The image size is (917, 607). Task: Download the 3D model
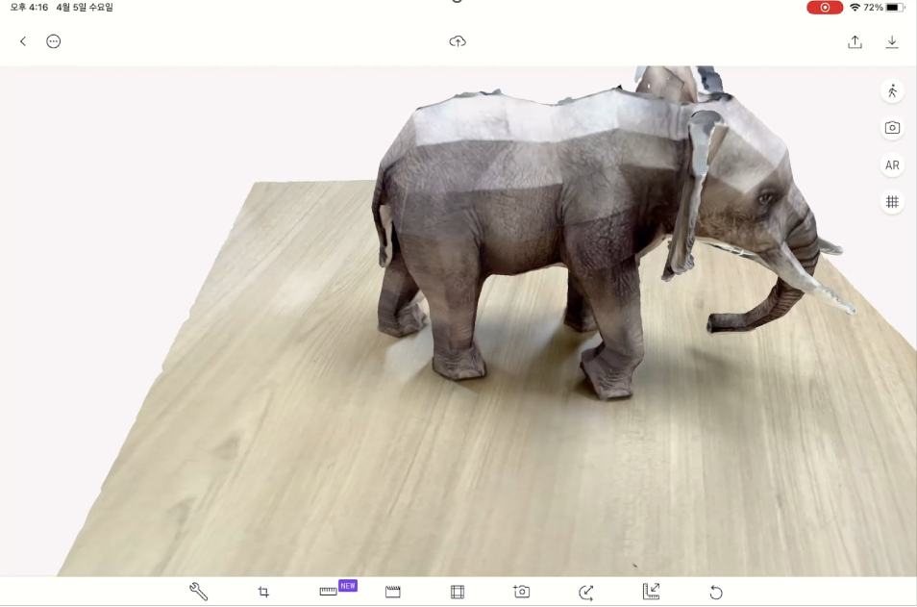pyautogui.click(x=892, y=41)
